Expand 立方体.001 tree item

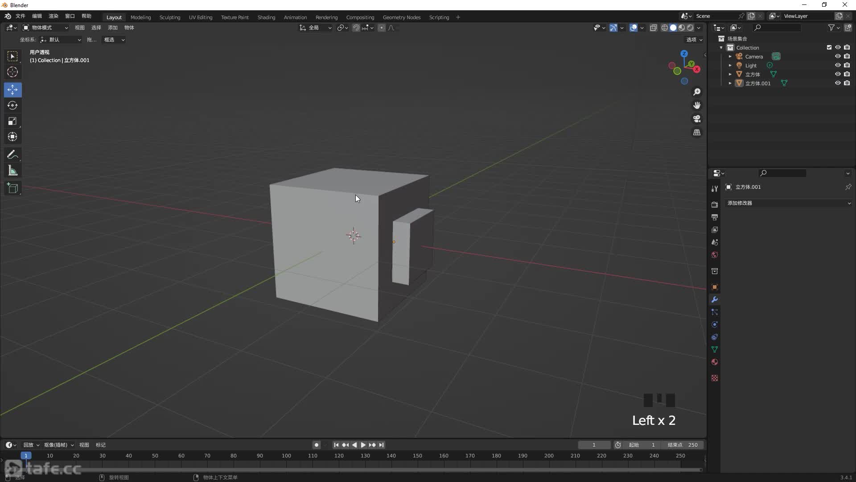coord(730,83)
